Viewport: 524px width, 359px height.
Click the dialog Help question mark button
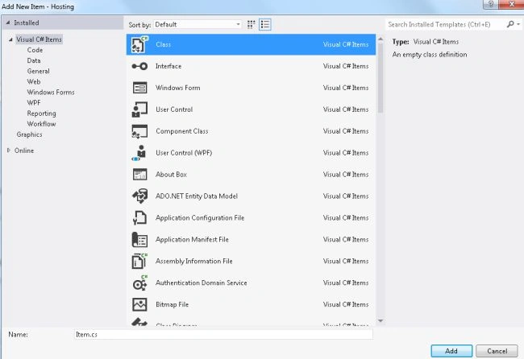(x=491, y=4)
